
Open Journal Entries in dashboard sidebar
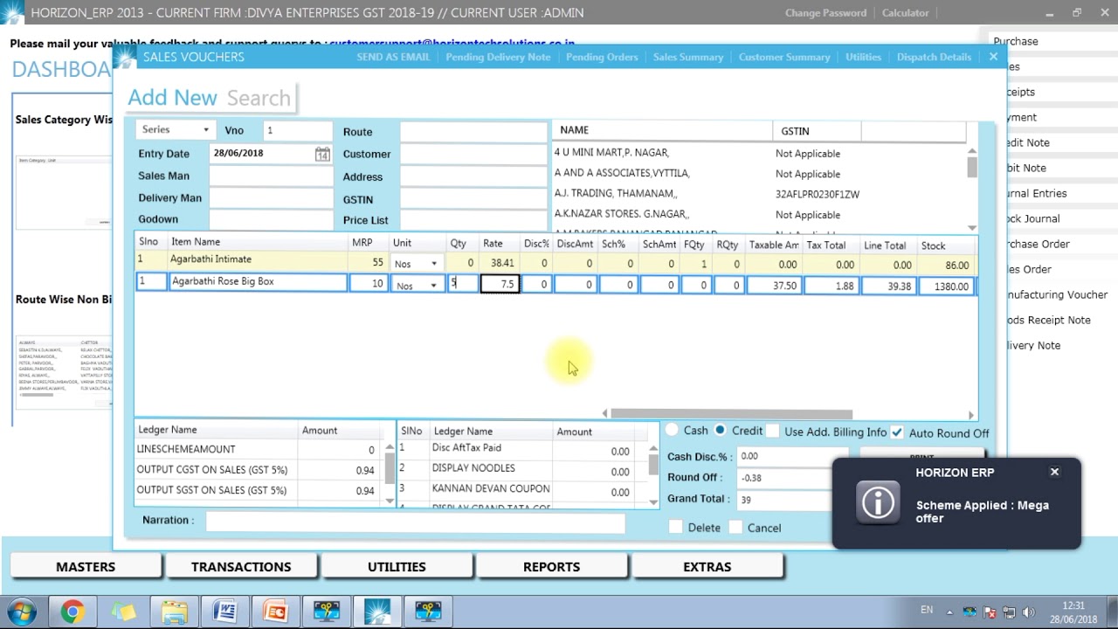tap(1036, 193)
